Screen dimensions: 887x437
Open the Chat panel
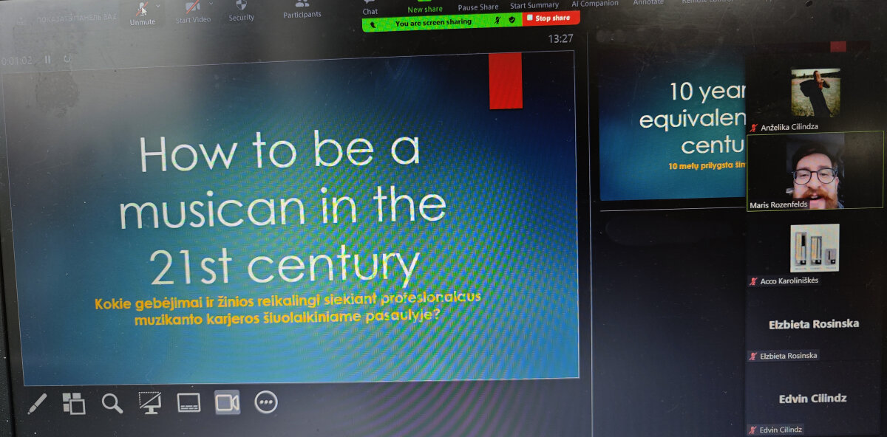370,8
